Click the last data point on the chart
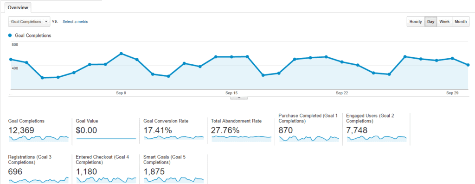 pyautogui.click(x=468, y=65)
